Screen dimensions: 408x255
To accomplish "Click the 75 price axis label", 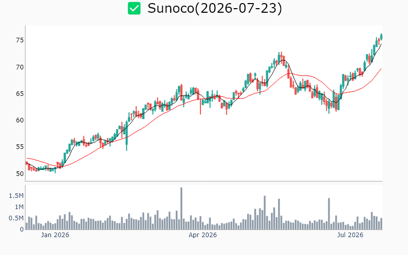I will click(20, 40).
